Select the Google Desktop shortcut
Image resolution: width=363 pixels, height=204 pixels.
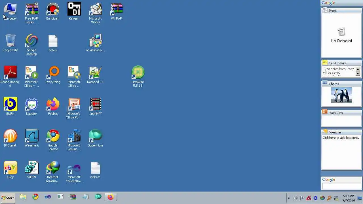31,45
